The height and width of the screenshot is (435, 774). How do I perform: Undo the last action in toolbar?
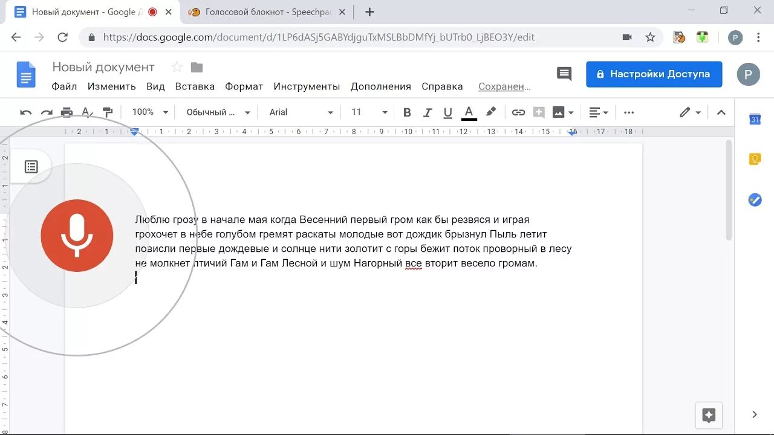coord(26,112)
